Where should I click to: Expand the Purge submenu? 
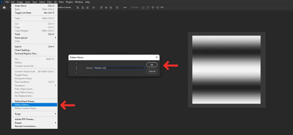[x=34, y=114]
